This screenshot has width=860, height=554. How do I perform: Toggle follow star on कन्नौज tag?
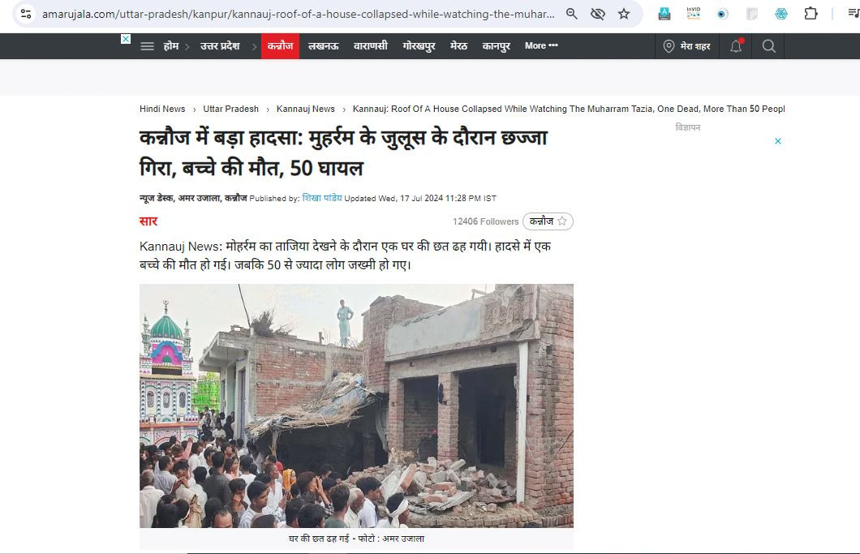561,221
